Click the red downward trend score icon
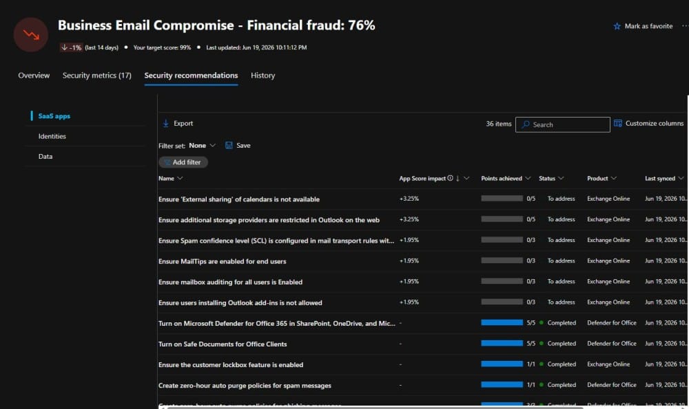Image resolution: width=689 pixels, height=409 pixels. tap(31, 34)
